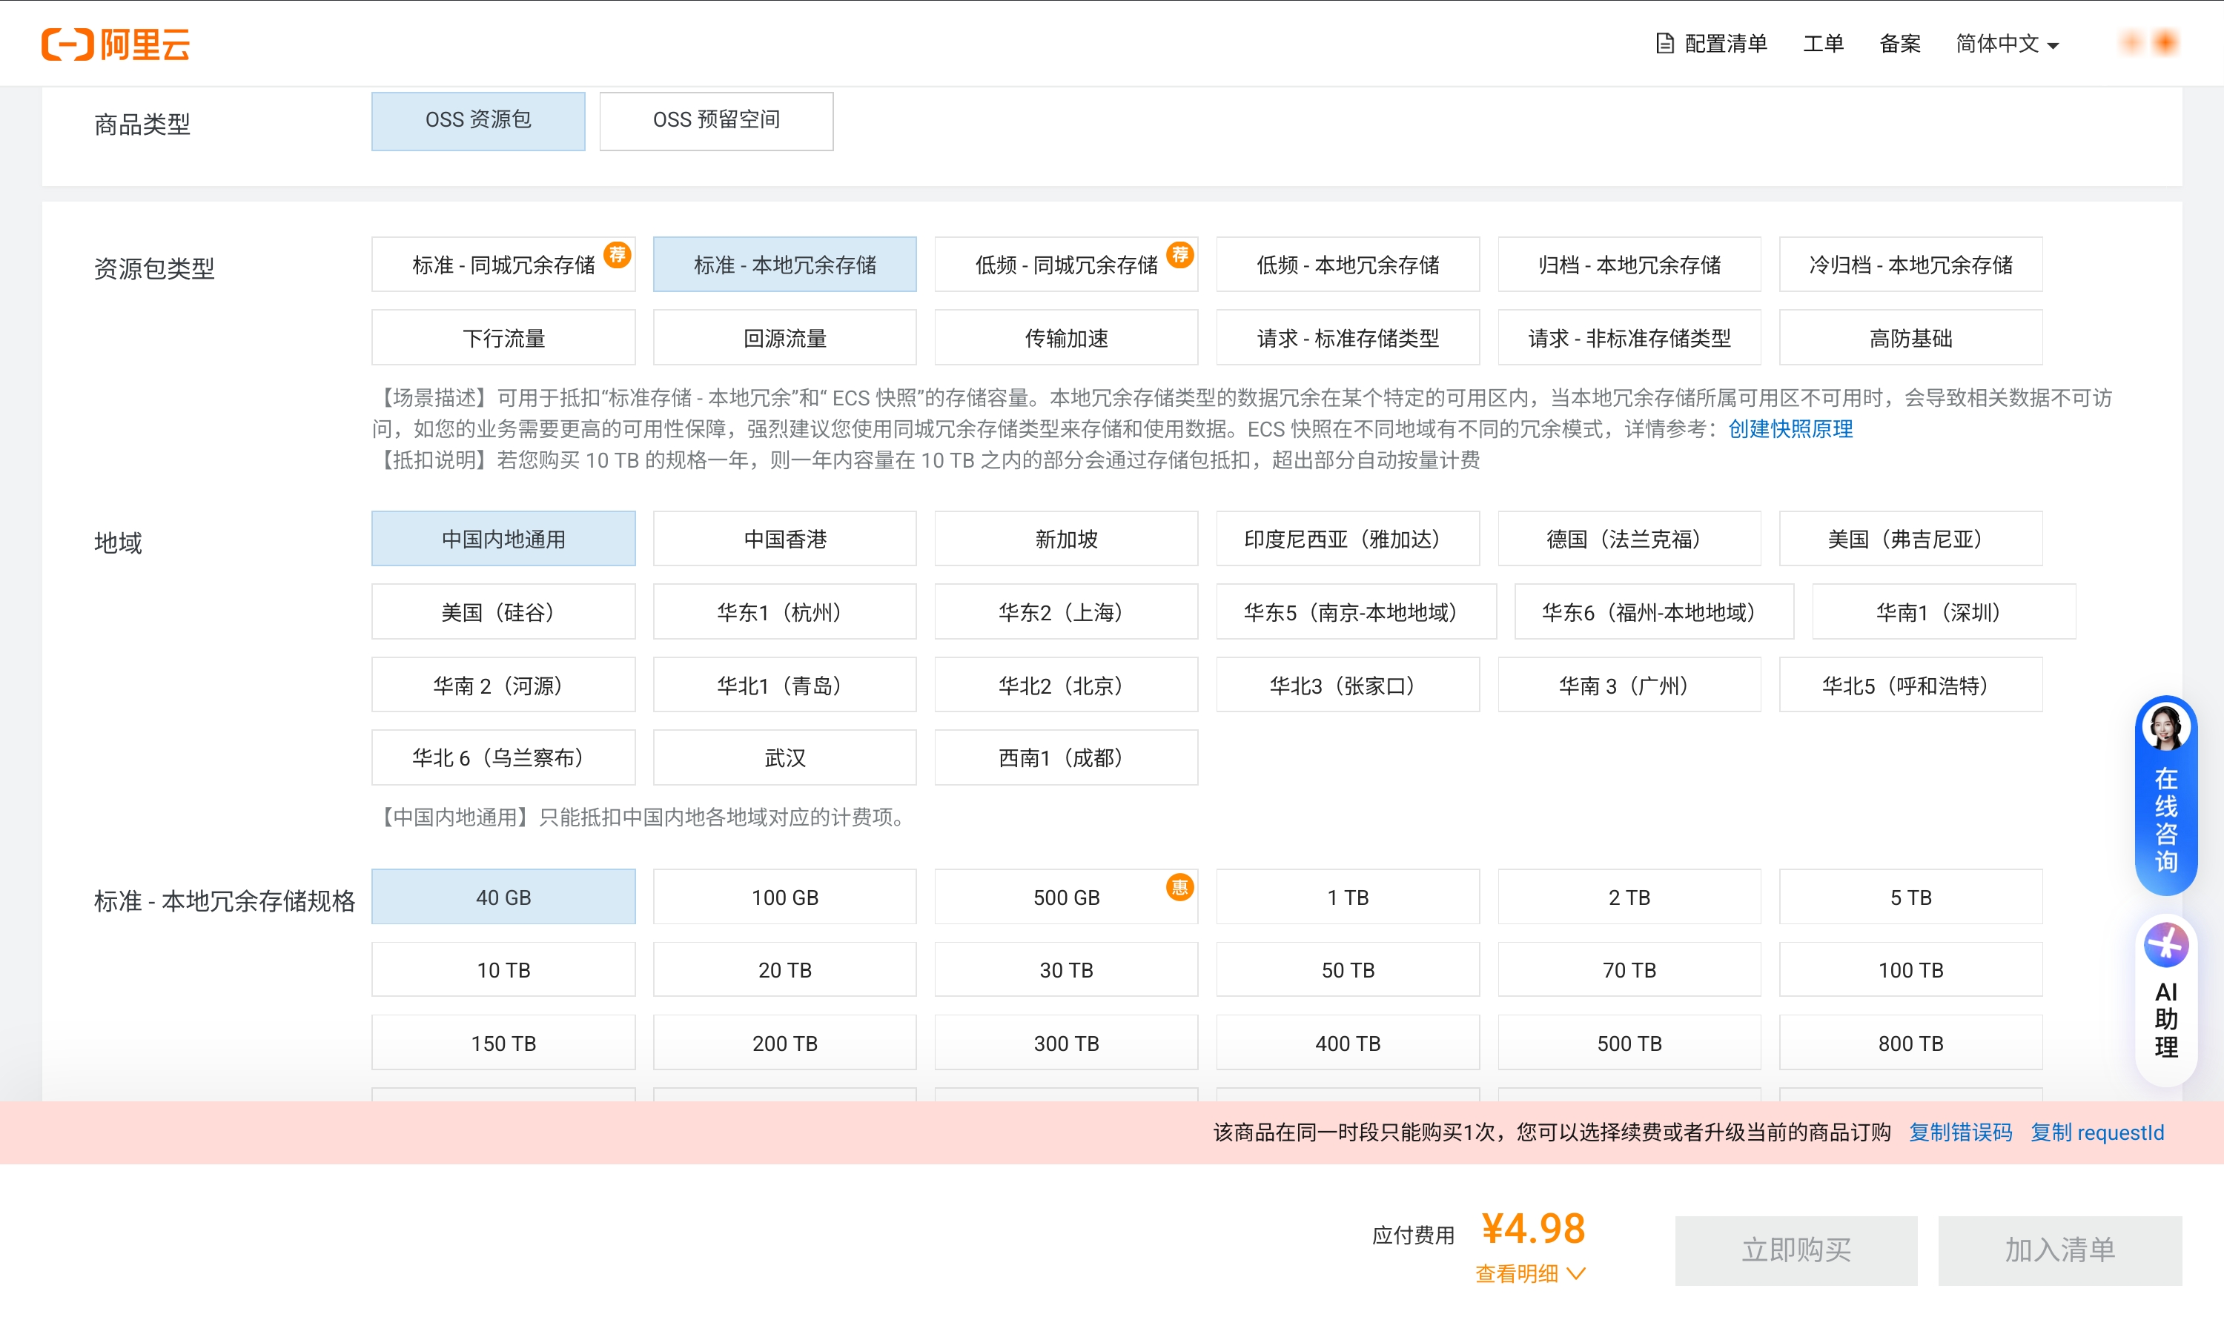Select region 新加坡

tap(1066, 539)
